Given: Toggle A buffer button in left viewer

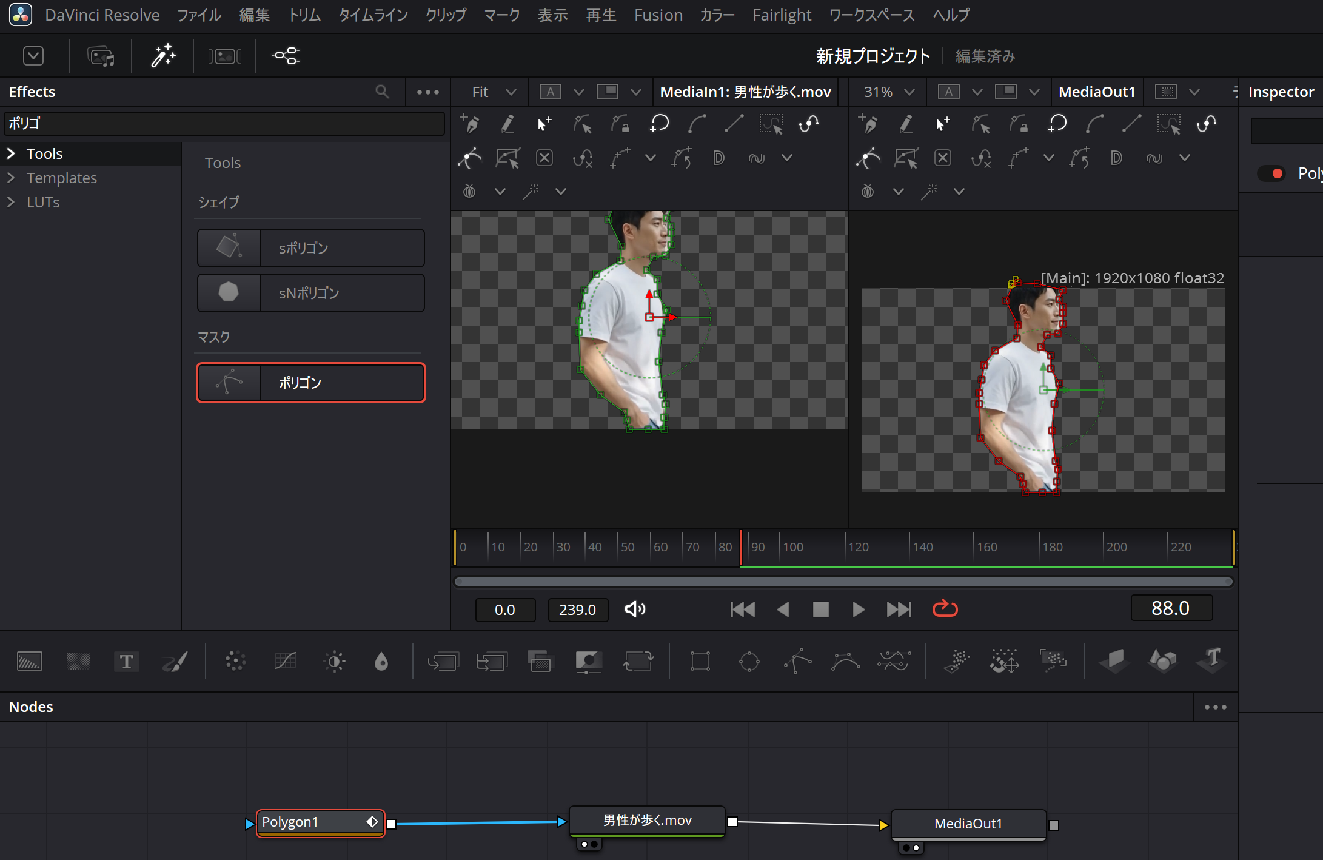Looking at the screenshot, I should click(550, 92).
